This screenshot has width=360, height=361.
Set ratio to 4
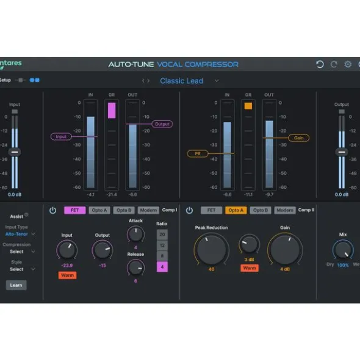point(162,266)
